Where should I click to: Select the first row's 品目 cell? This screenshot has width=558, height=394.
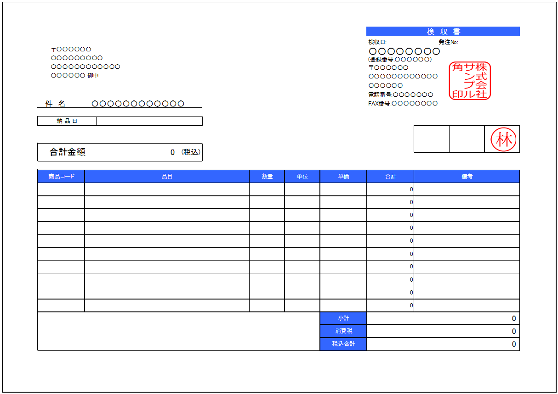click(x=167, y=189)
